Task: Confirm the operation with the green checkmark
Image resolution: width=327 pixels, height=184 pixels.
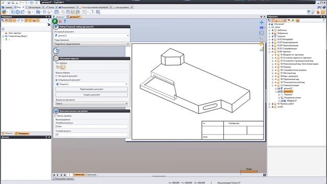Action: click(55, 21)
